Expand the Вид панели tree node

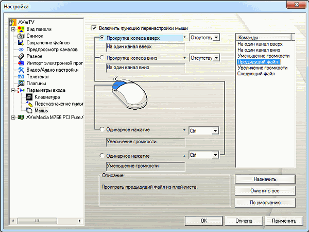click(x=13, y=29)
